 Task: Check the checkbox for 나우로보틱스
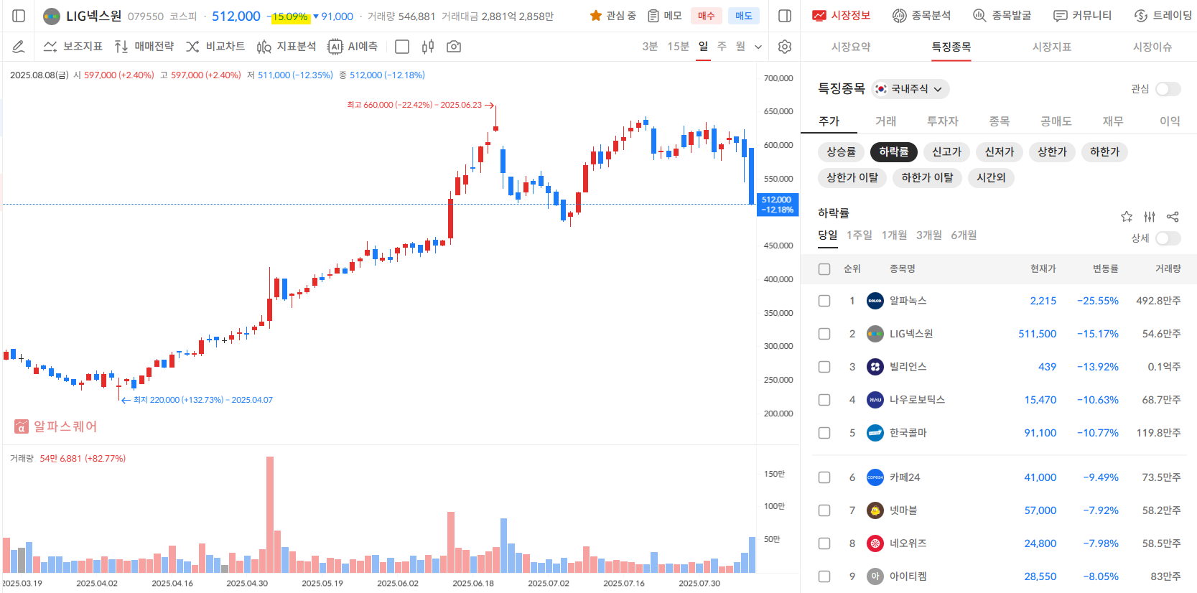tap(824, 400)
